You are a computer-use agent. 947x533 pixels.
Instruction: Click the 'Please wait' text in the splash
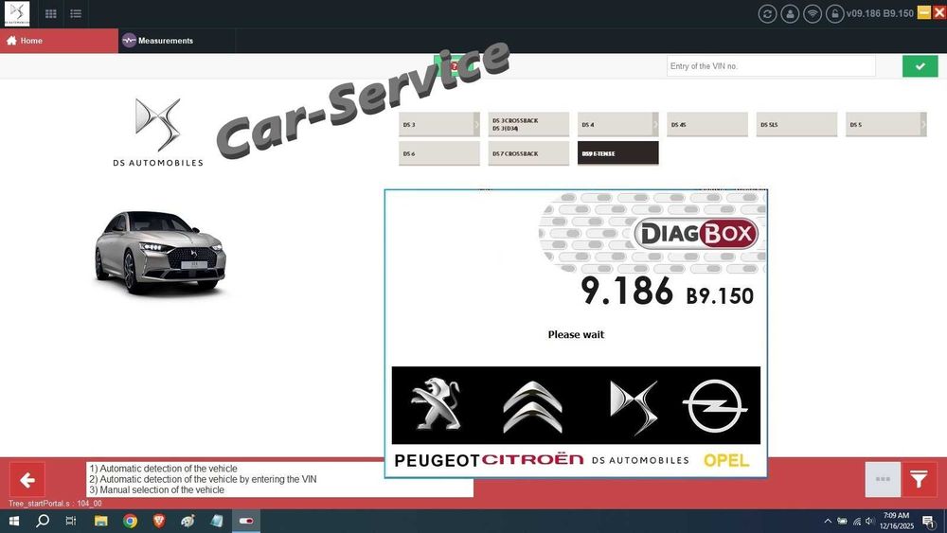(x=576, y=334)
